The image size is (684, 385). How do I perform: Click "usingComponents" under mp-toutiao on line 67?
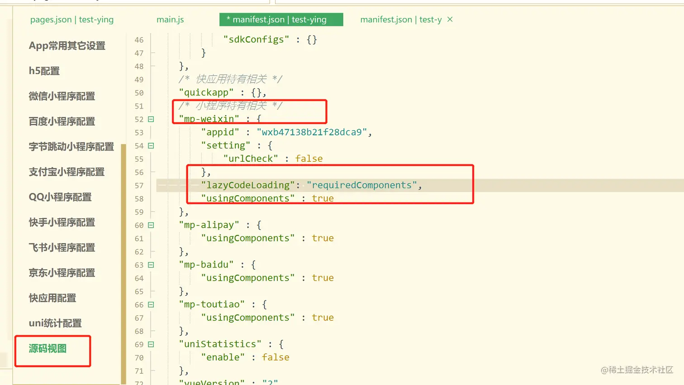tap(248, 318)
